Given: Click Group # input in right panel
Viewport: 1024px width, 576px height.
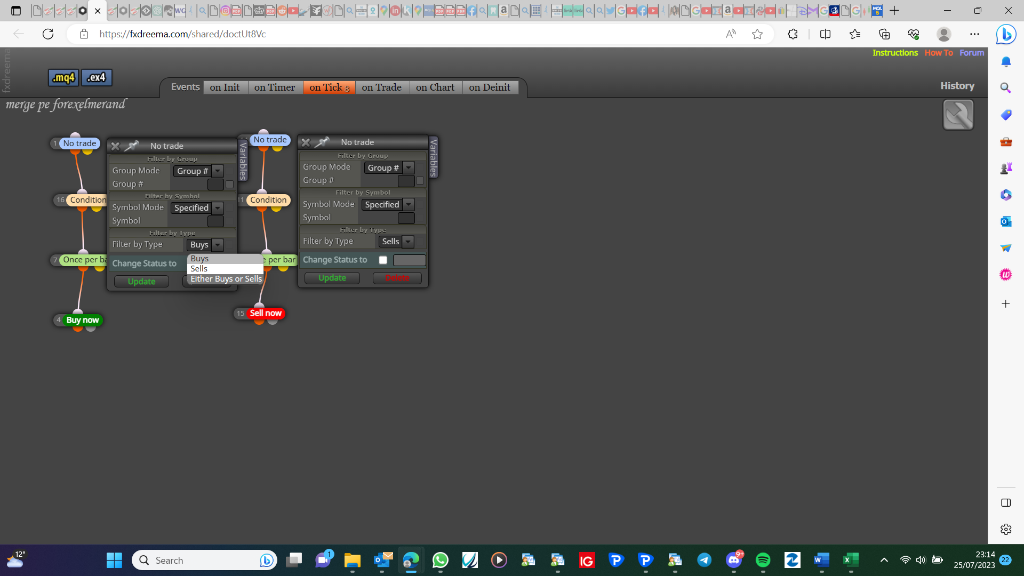Looking at the screenshot, I should coord(406,181).
